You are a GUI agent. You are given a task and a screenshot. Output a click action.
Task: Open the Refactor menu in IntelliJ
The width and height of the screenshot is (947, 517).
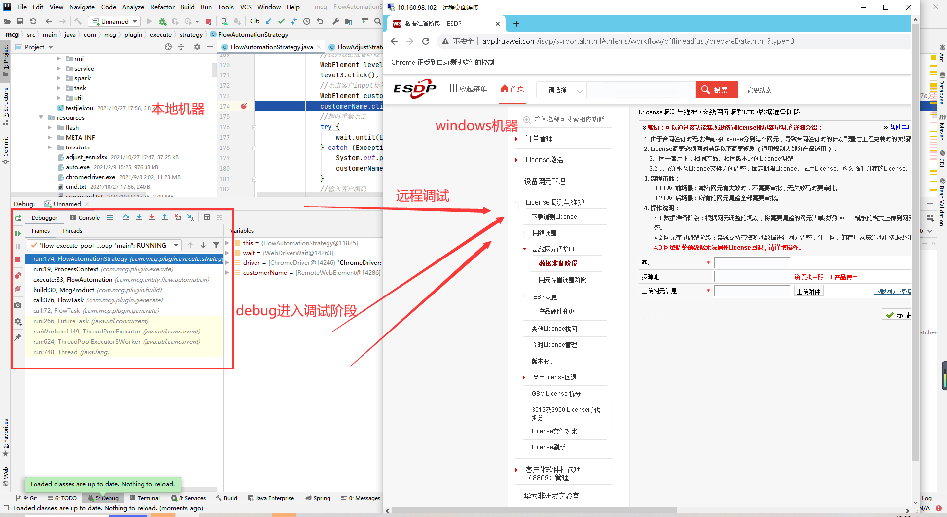click(x=162, y=7)
